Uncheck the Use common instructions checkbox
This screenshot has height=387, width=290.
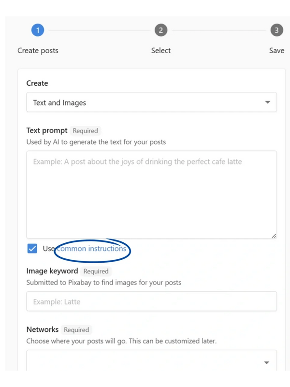[32, 249]
